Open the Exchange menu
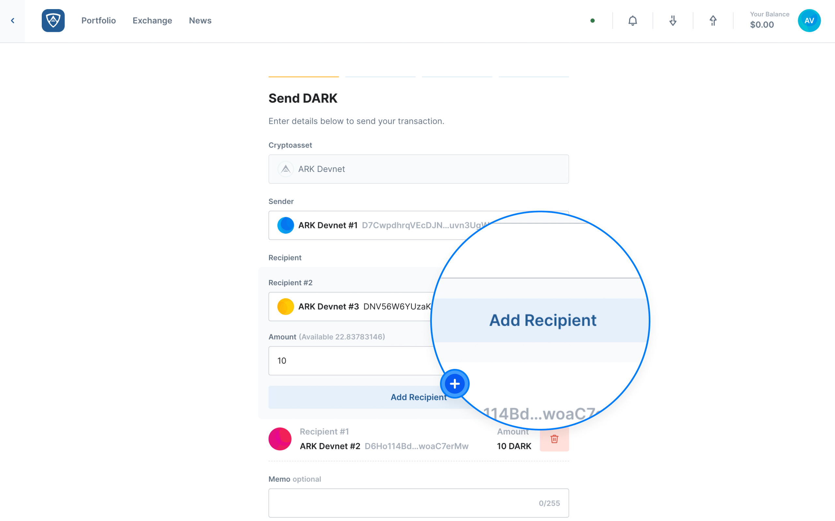The image size is (835, 521). point(152,21)
